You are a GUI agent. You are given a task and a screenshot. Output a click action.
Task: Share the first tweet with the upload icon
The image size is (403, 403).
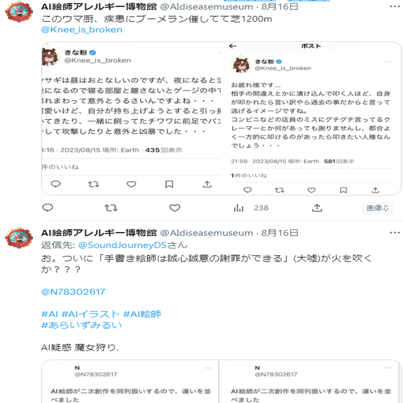coord(317,207)
